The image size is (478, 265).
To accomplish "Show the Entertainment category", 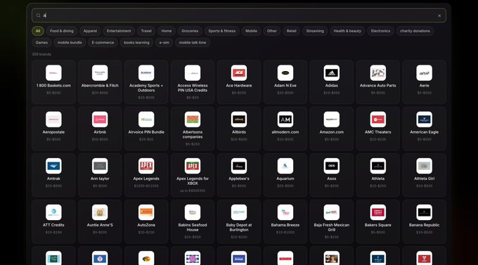I will pos(119,31).
